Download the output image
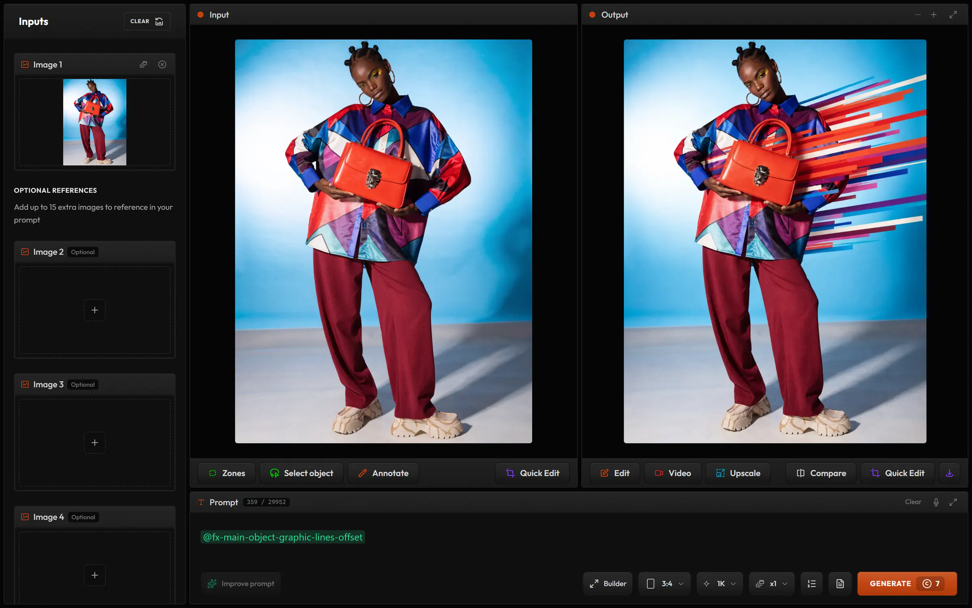 pyautogui.click(x=949, y=473)
